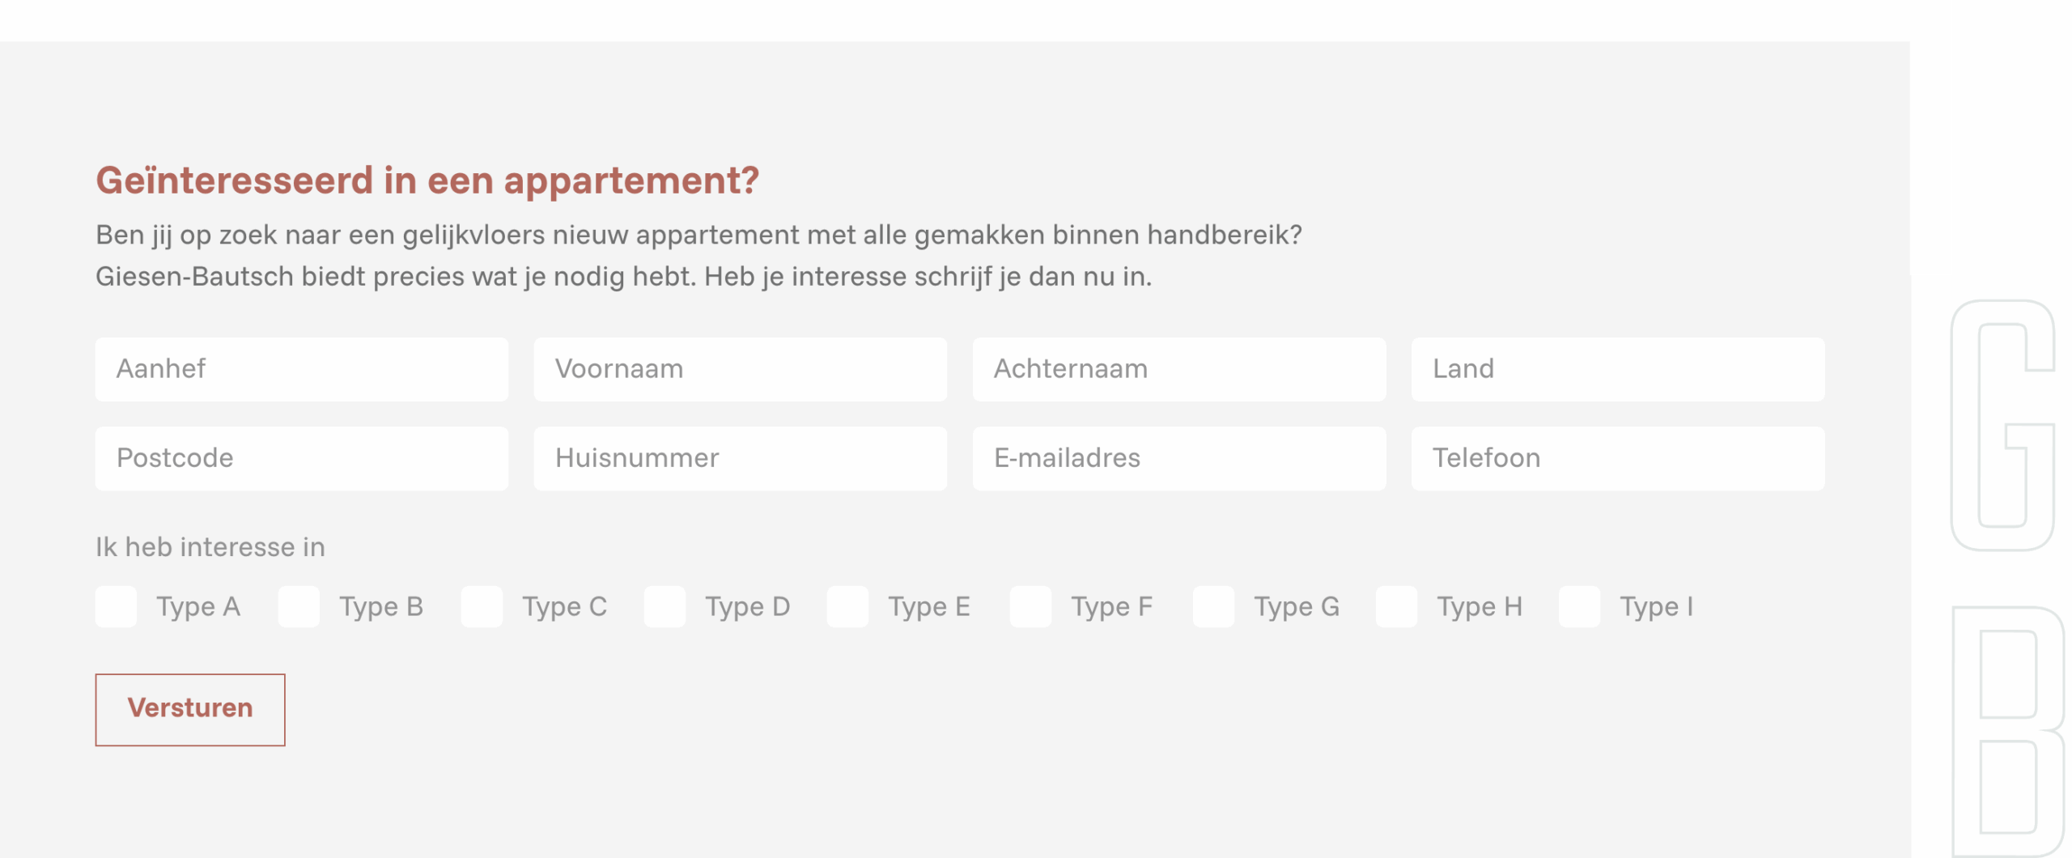Screen dimensions: 2072x858
Task: Click into the Postcode field
Action: click(x=302, y=458)
